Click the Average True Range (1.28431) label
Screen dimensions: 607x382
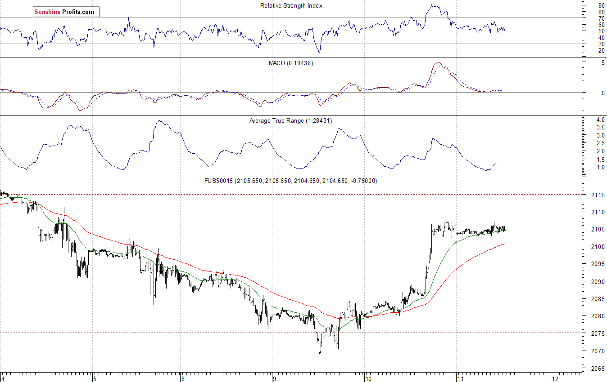291,120
